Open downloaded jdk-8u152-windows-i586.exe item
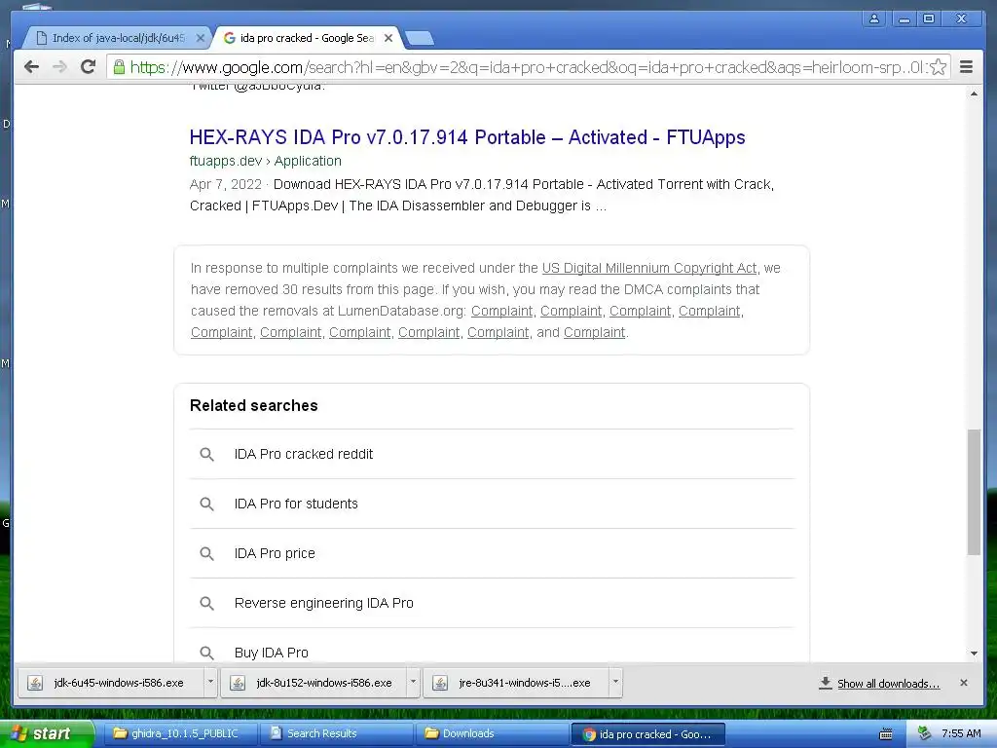This screenshot has width=997, height=748. coord(314,683)
